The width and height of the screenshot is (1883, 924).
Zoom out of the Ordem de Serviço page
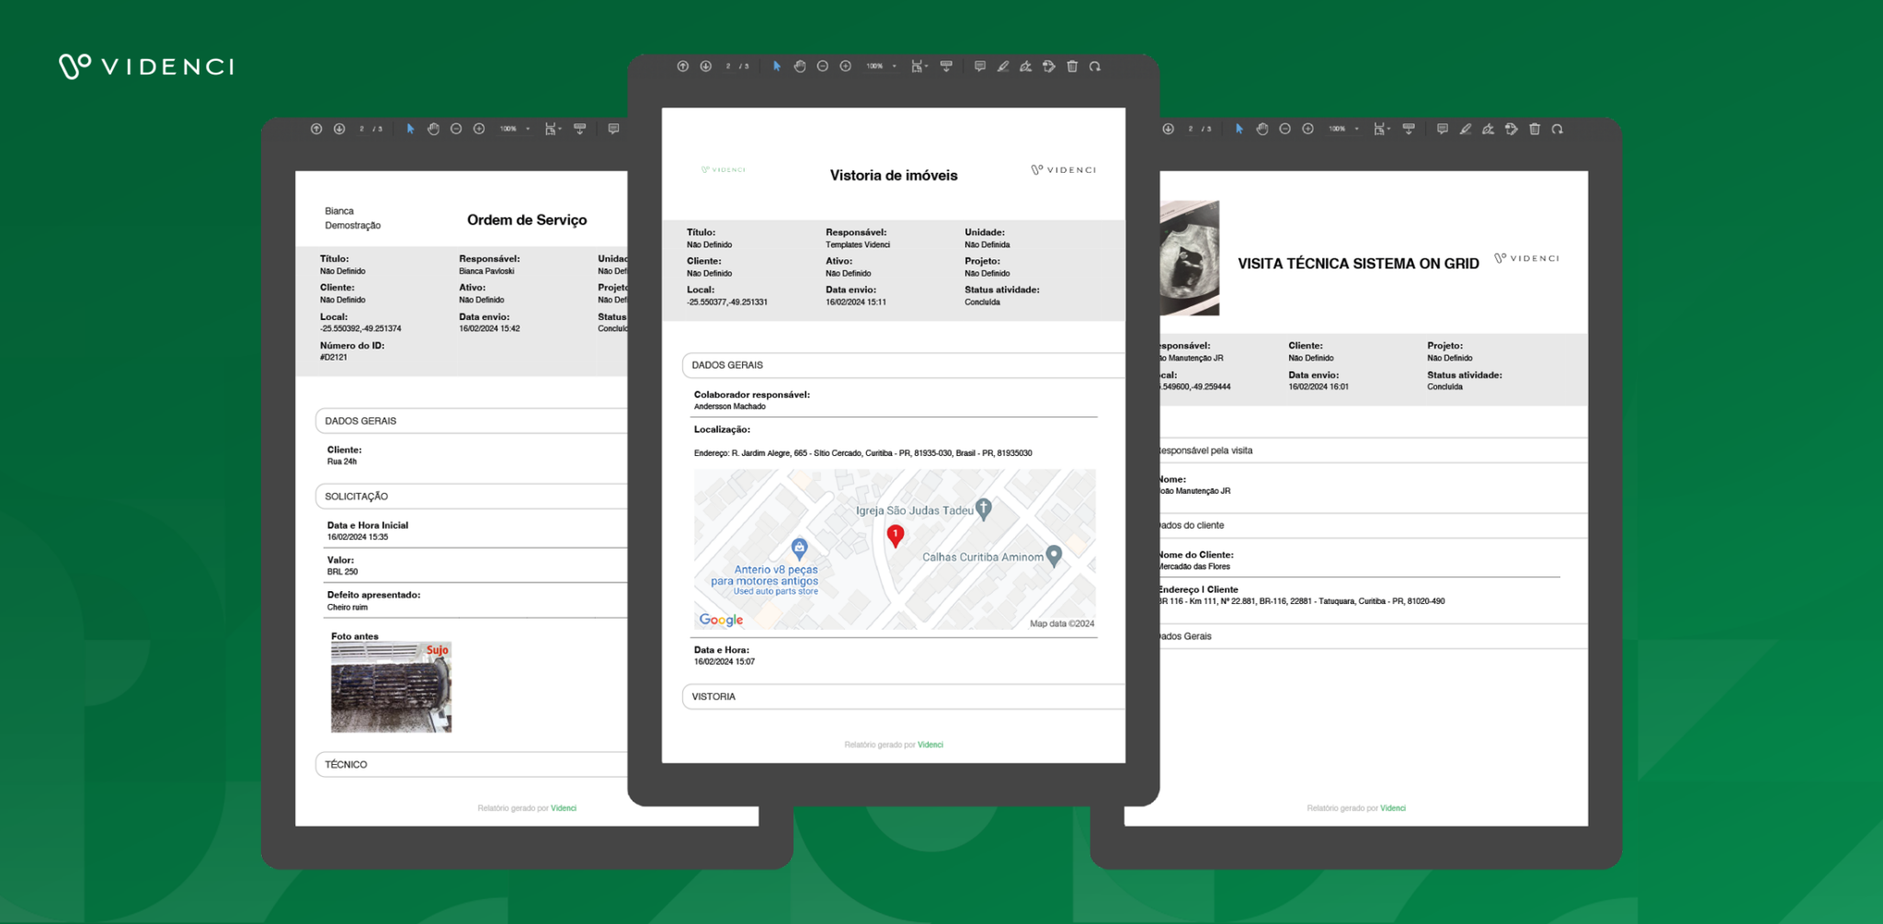coord(456,129)
